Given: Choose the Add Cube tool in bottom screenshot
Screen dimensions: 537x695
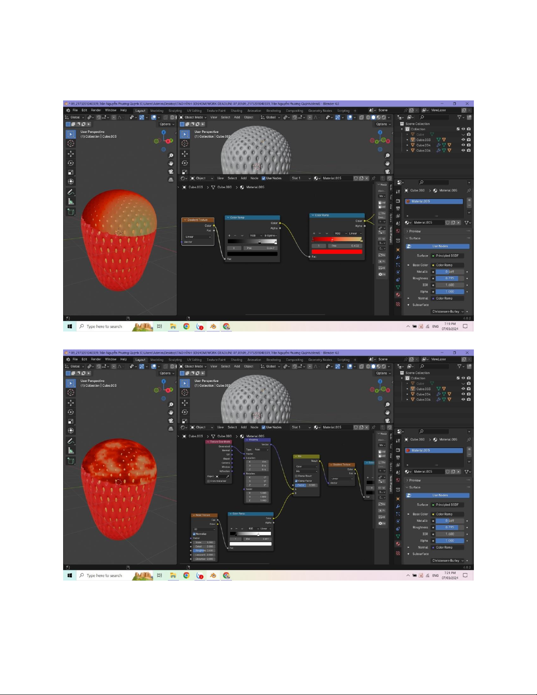Looking at the screenshot, I should click(x=71, y=461).
